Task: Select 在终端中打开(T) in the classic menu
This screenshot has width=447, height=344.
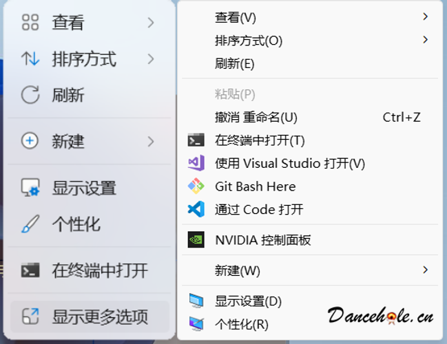Action: tap(310, 140)
